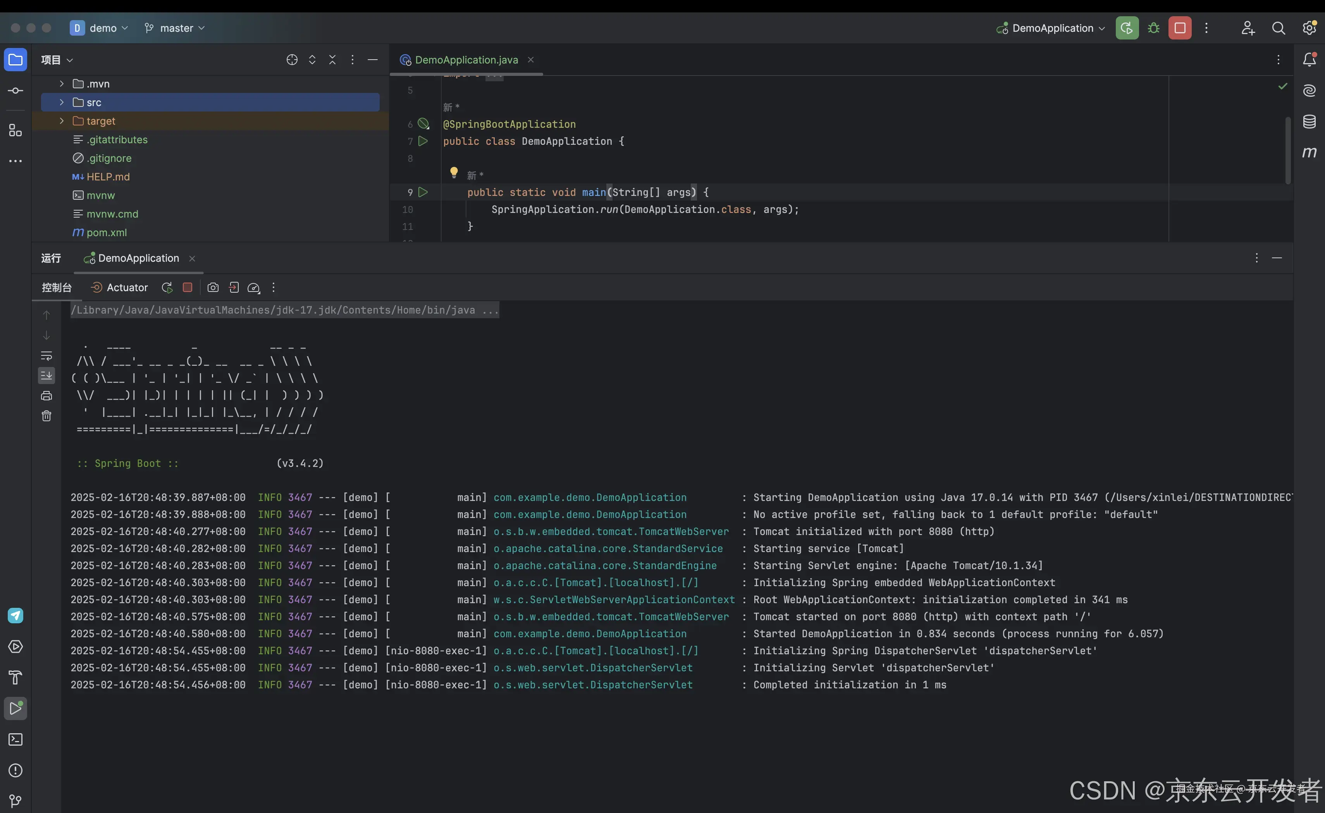Open IDE settings gear
This screenshot has width=1325, height=813.
(1310, 28)
